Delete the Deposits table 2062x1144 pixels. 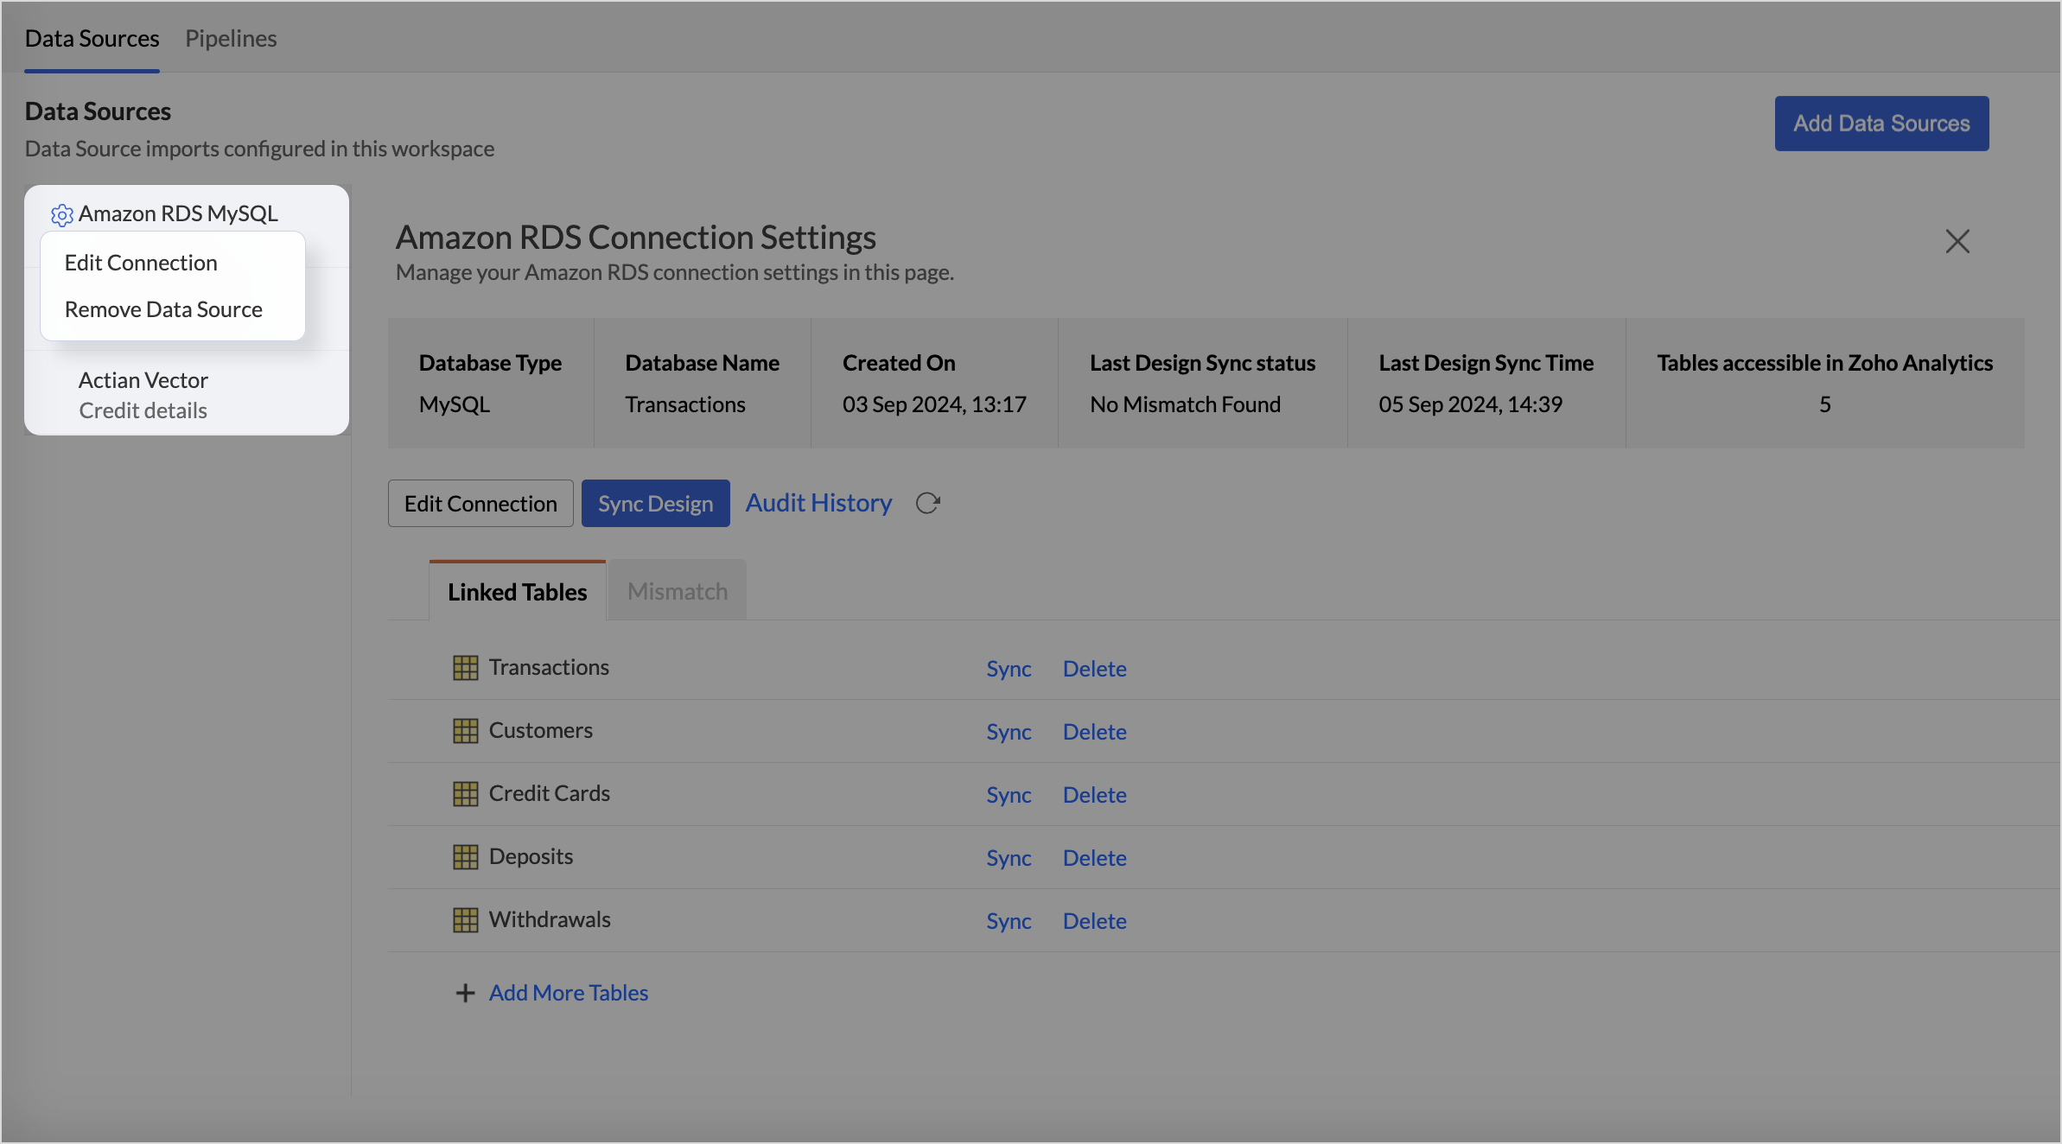coord(1094,857)
